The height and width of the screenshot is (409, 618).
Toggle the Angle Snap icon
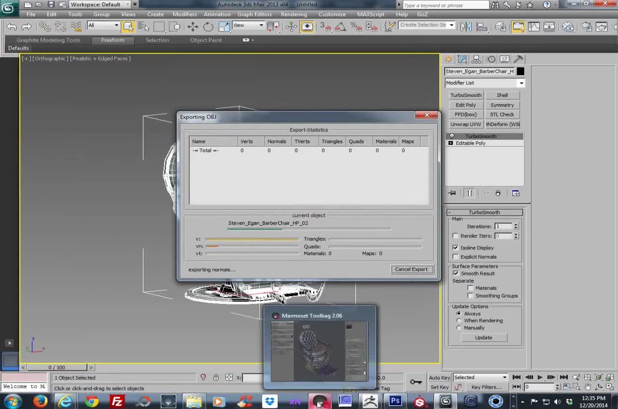coord(340,27)
